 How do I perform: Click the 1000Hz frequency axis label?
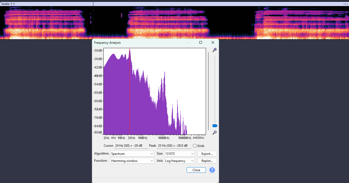[164, 138]
